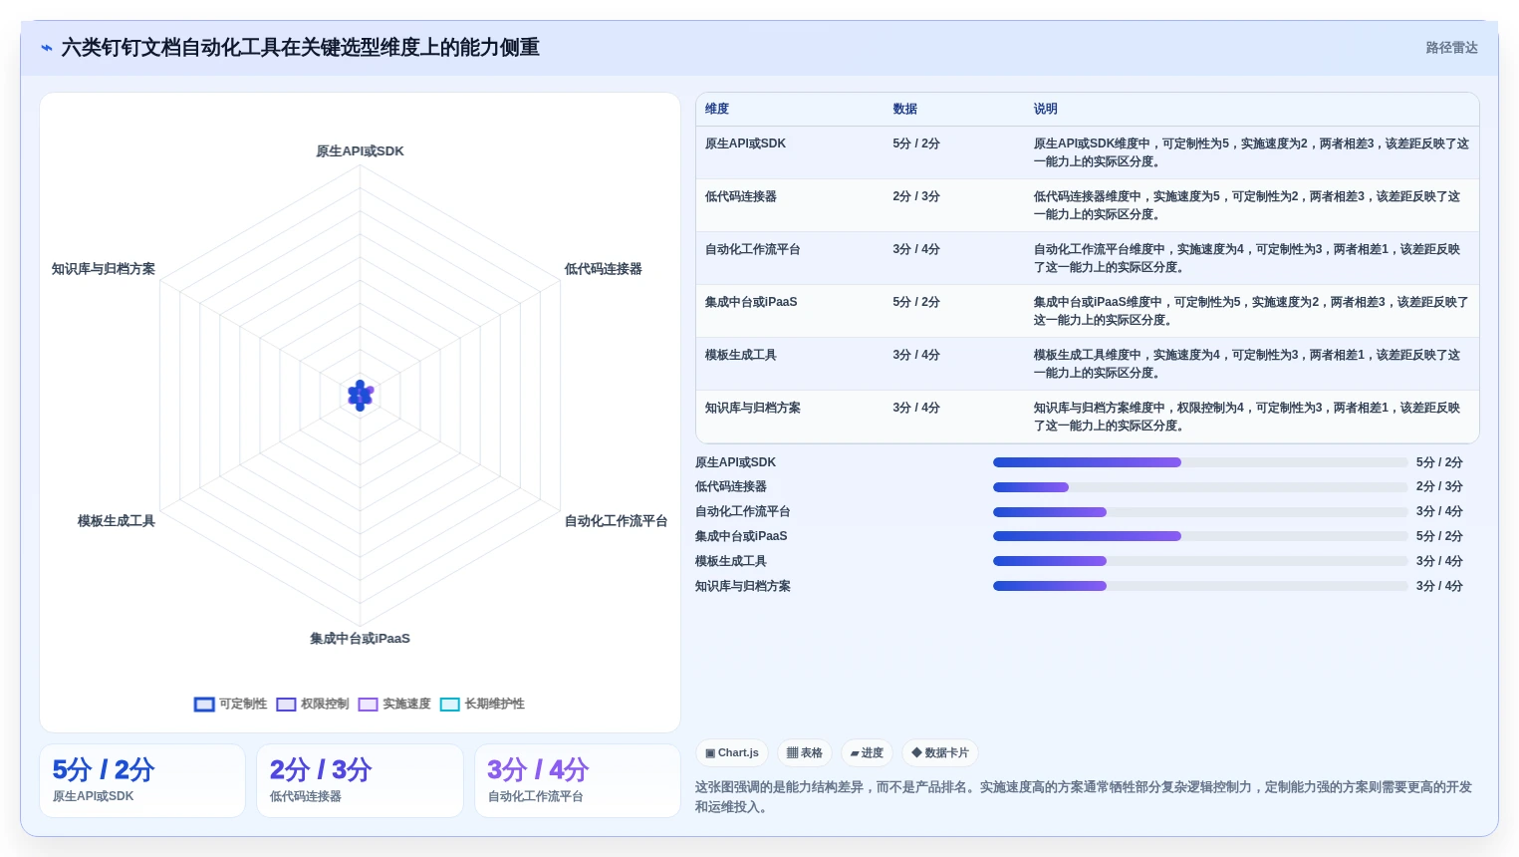Click the 维度 table column header

[717, 109]
